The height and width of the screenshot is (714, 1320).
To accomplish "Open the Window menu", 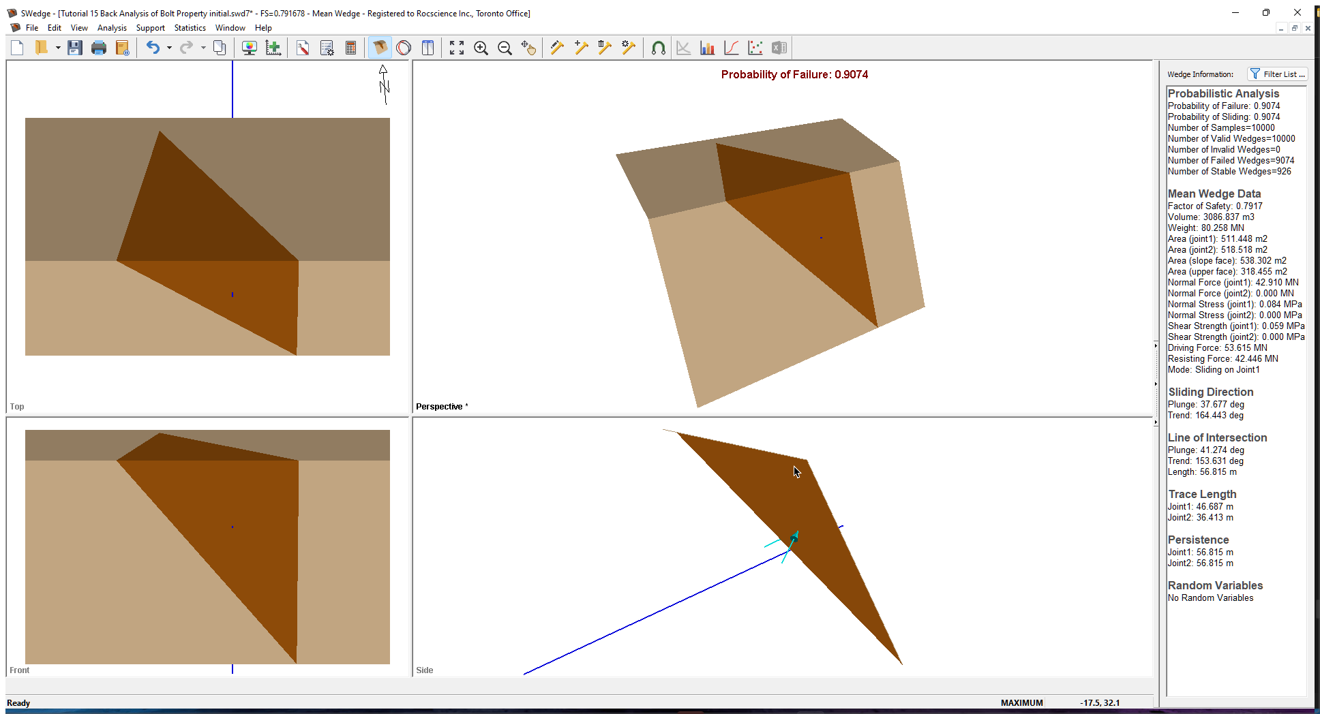I will click(230, 28).
